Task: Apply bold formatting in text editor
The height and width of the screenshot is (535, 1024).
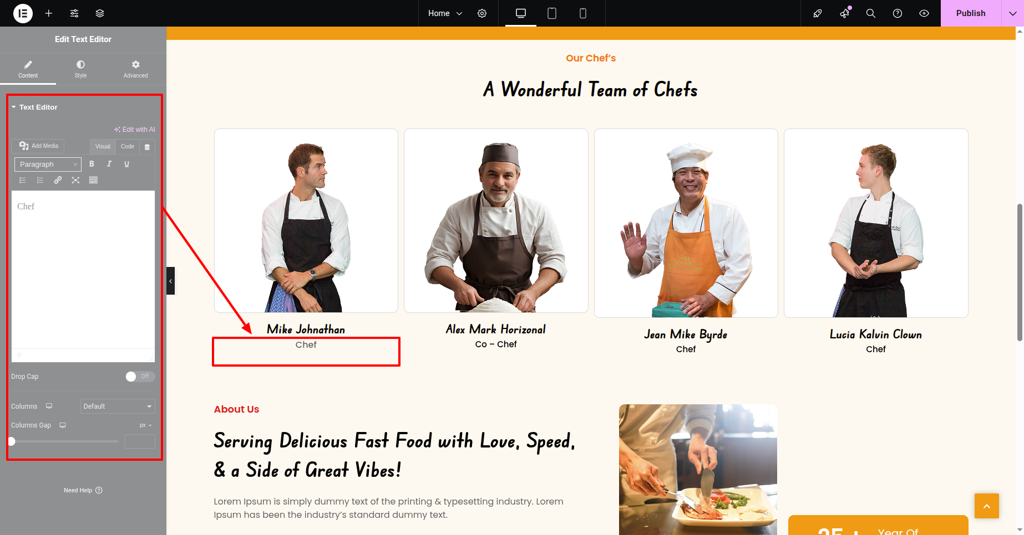Action: (92, 164)
